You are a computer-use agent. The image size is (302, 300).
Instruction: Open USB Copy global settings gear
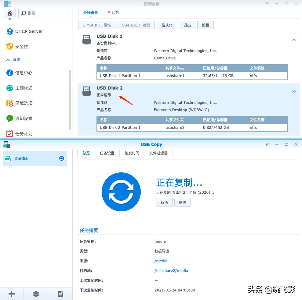pos(36,294)
